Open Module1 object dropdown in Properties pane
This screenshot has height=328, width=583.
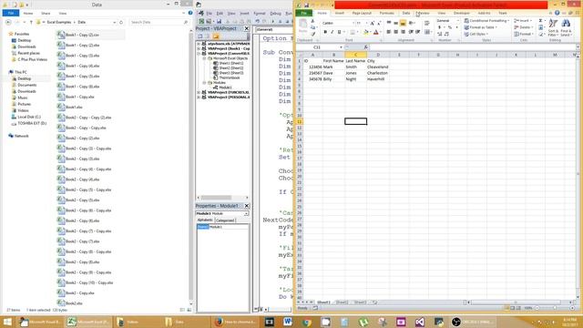(246, 213)
